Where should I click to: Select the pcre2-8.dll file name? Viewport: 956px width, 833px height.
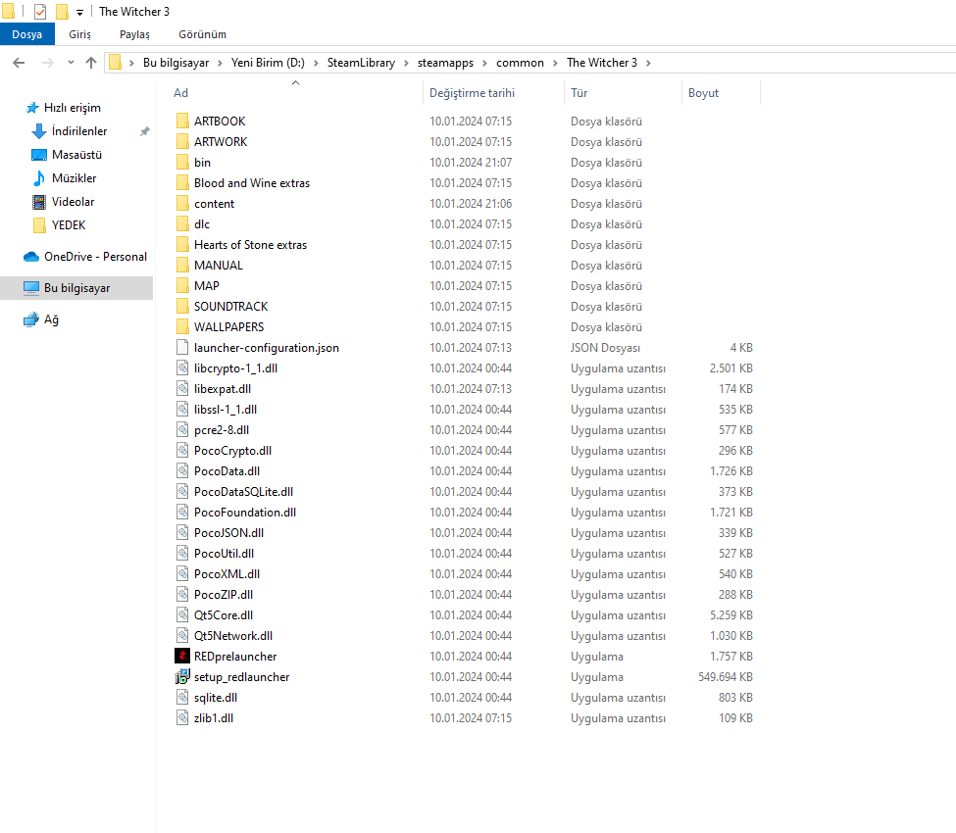click(x=222, y=430)
